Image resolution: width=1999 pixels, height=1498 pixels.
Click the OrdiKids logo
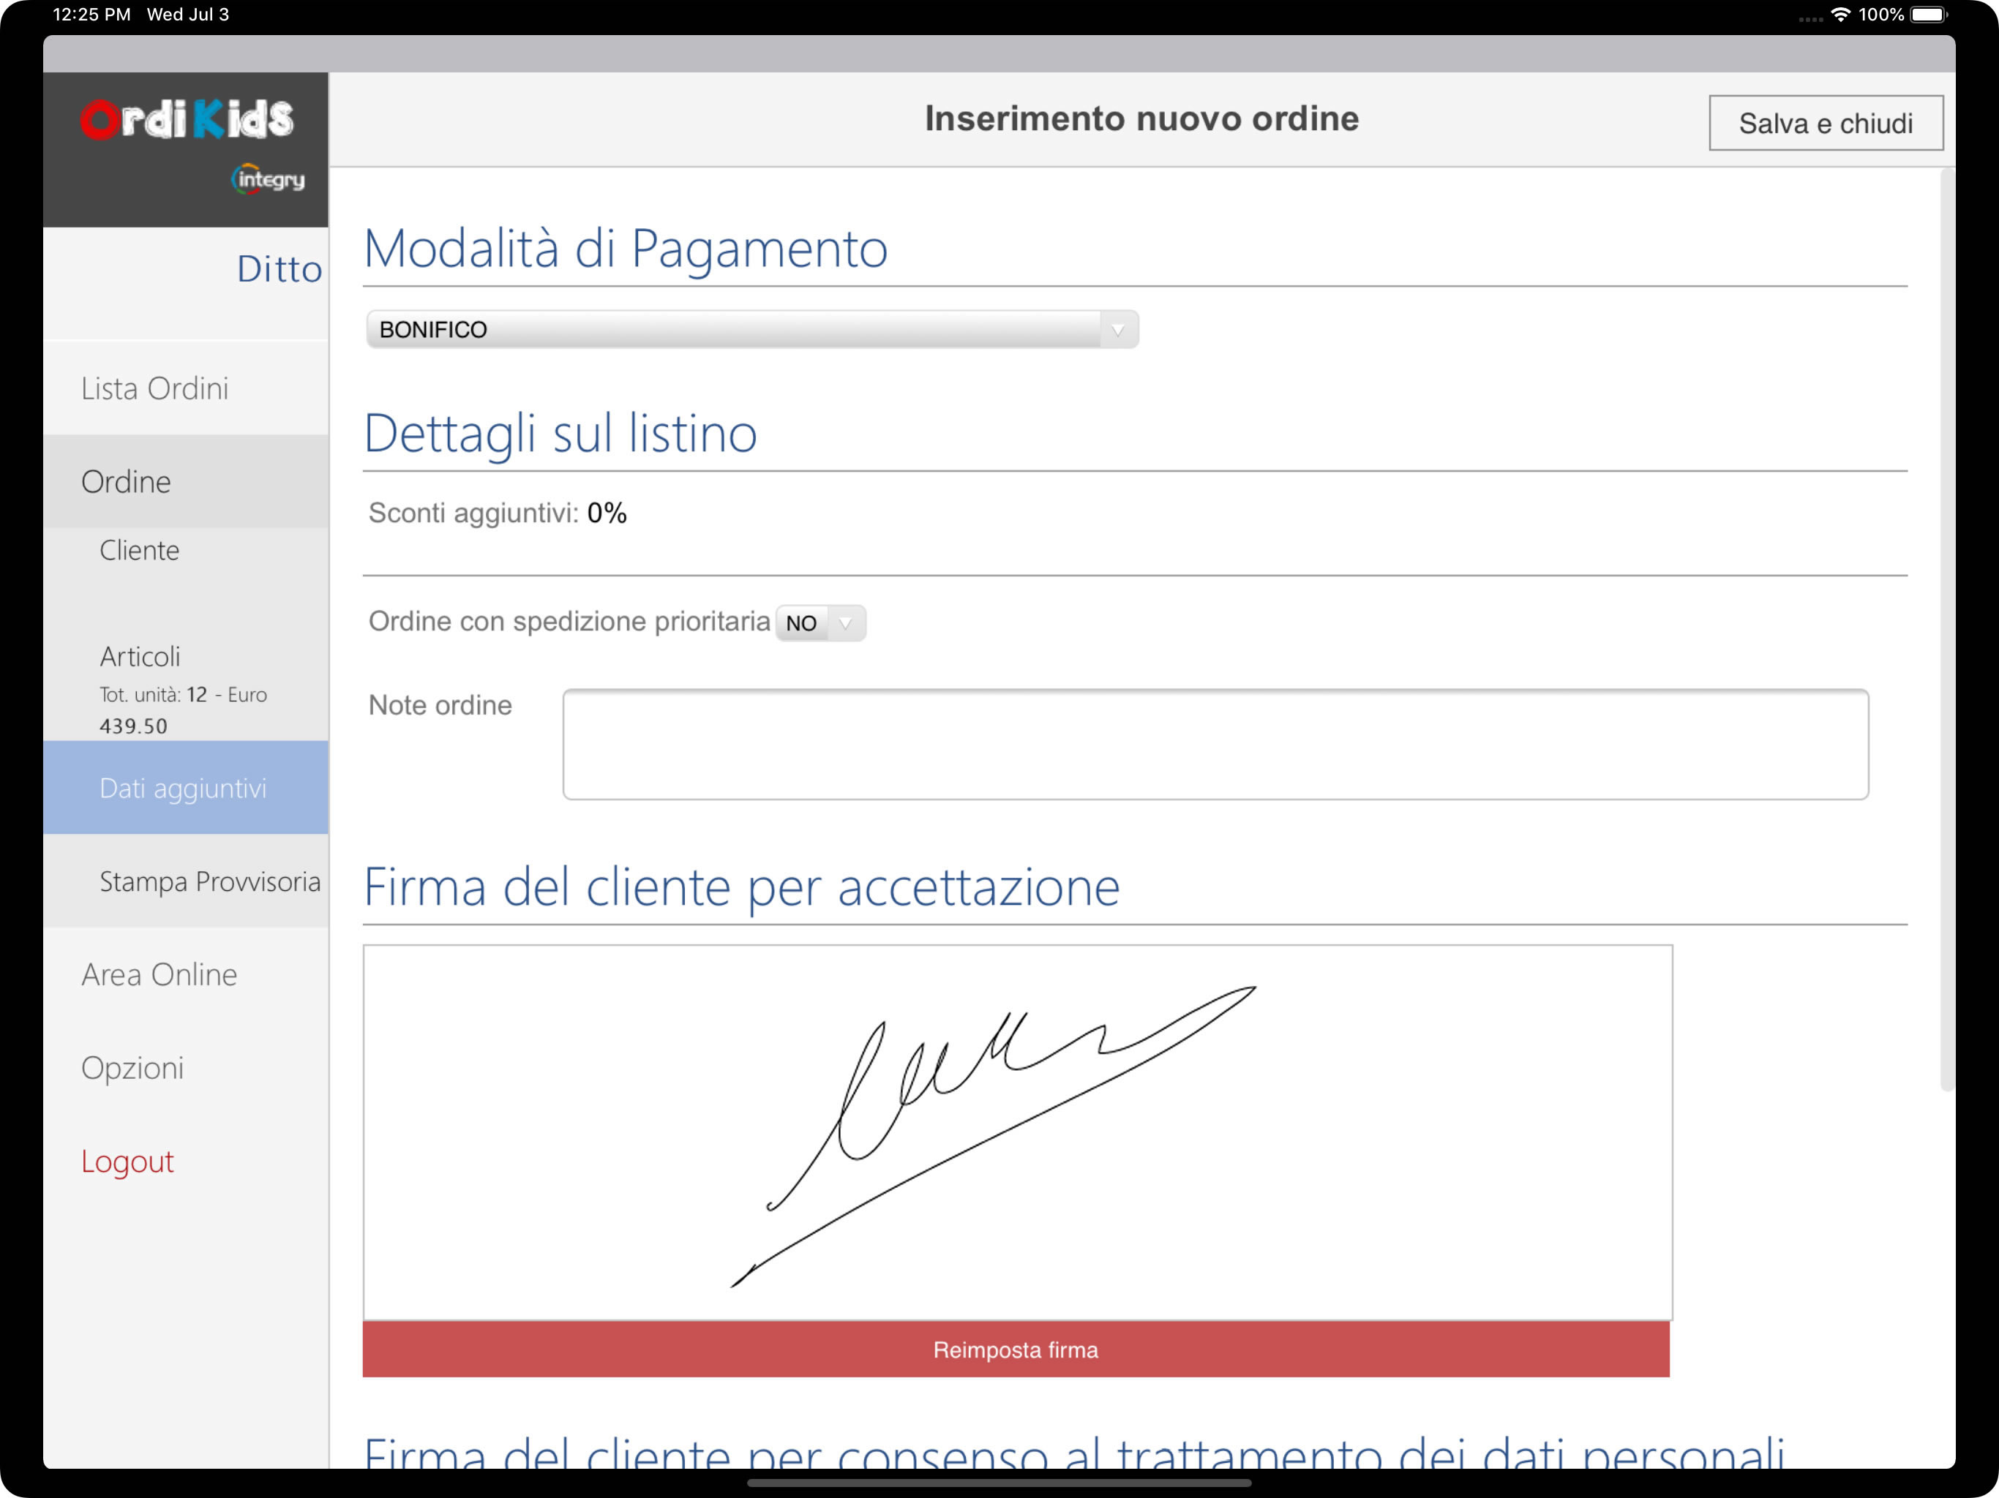click(187, 120)
